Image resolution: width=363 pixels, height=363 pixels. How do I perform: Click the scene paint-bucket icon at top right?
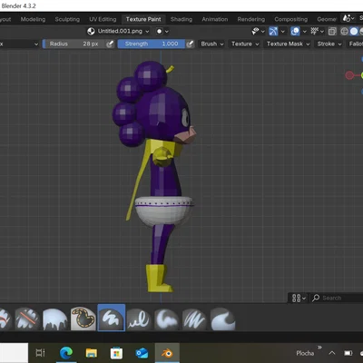[x=347, y=18]
